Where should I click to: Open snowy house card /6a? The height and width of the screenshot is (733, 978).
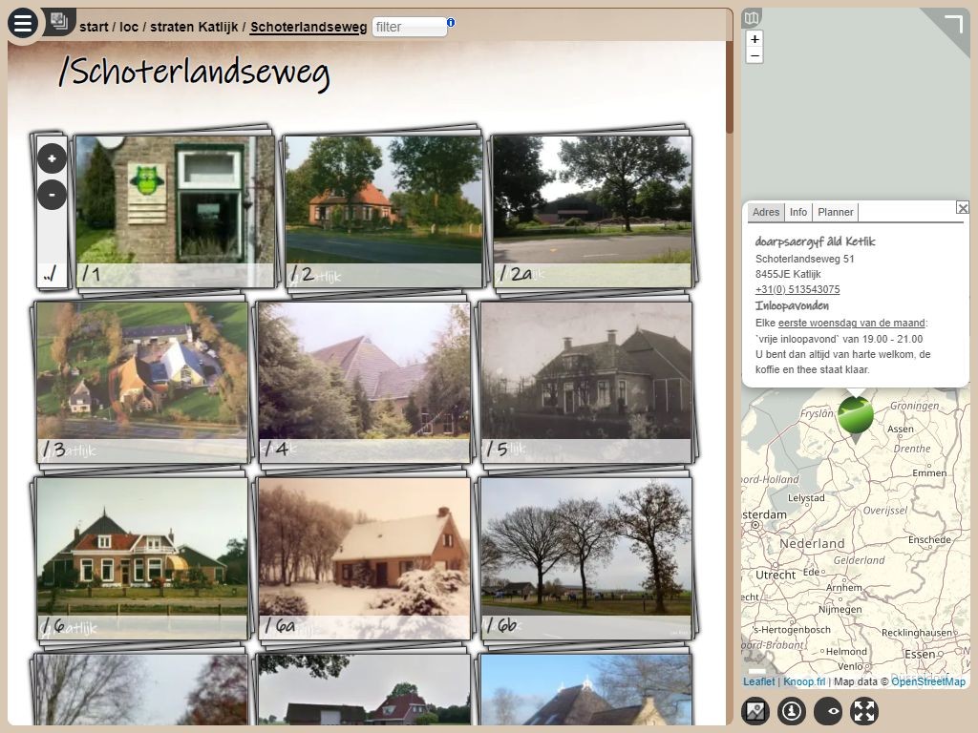tap(364, 557)
